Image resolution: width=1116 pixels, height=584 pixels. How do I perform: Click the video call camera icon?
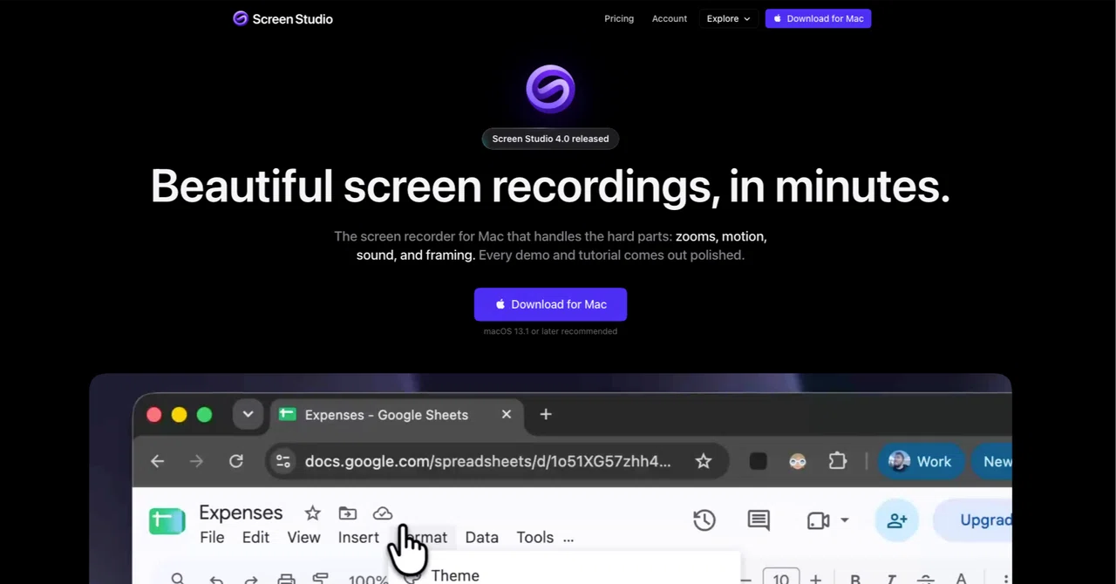818,520
